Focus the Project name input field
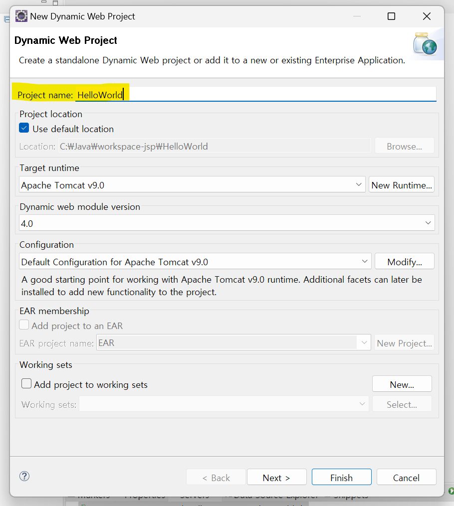This screenshot has width=454, height=506. point(256,95)
